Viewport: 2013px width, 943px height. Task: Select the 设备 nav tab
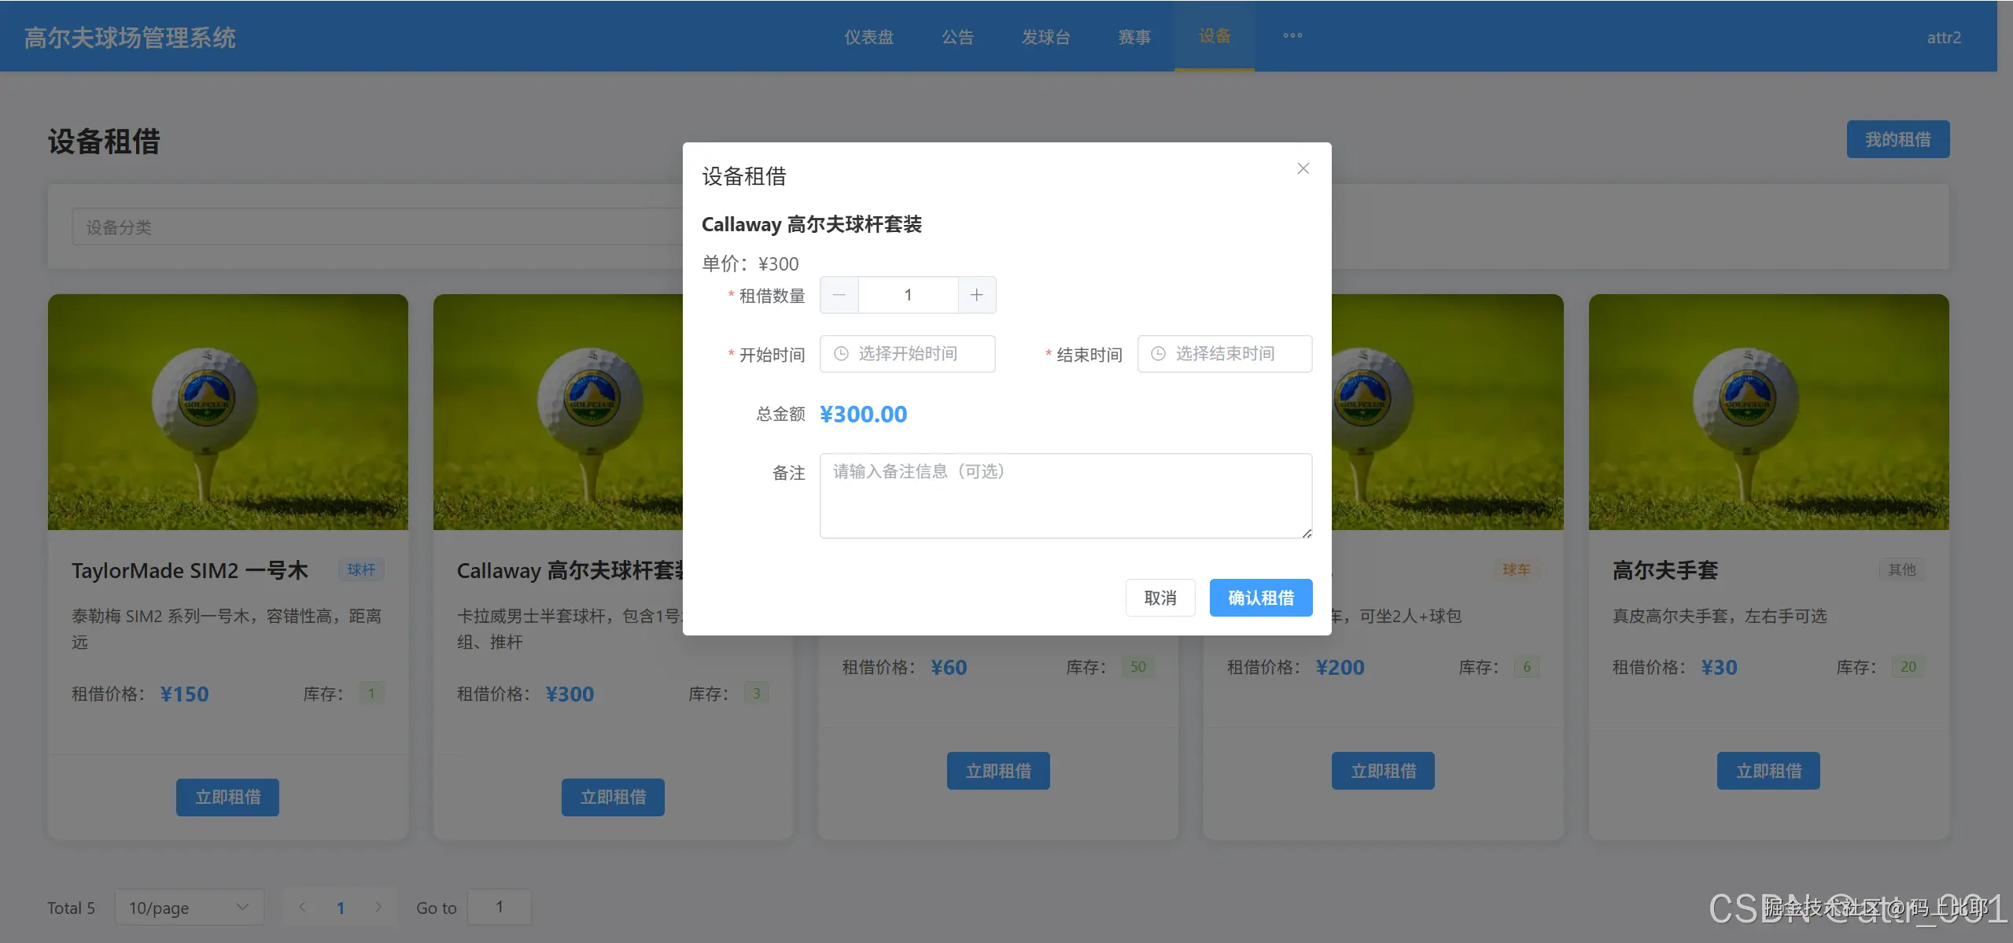1215,36
